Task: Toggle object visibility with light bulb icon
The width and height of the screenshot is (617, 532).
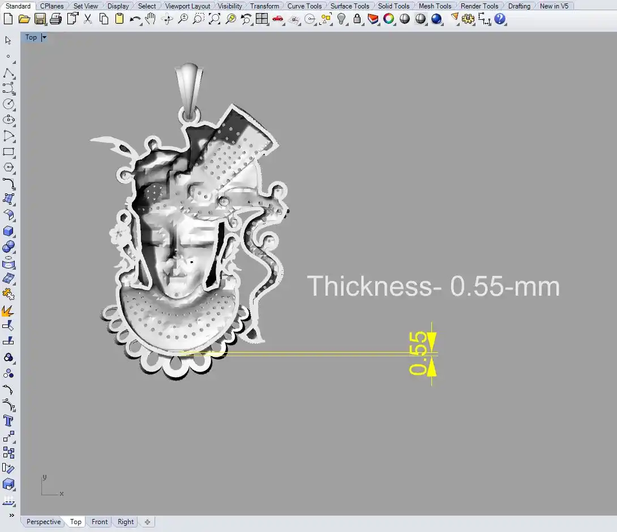Action: 341,19
